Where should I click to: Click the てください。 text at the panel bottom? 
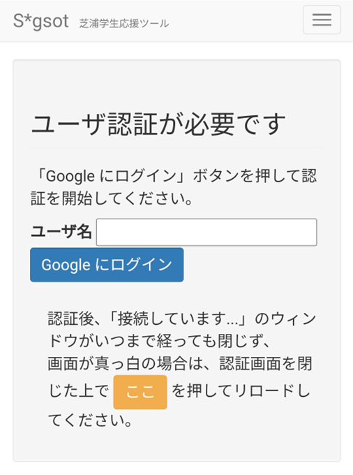tap(90, 421)
